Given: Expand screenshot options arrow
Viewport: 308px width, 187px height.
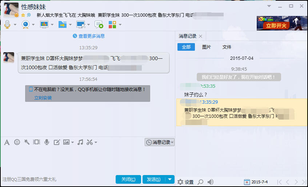Looking at the screenshot, I should click(x=96, y=142).
